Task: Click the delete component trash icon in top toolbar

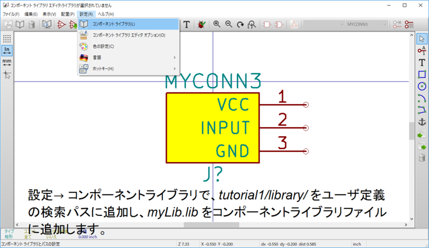Action: [32, 24]
